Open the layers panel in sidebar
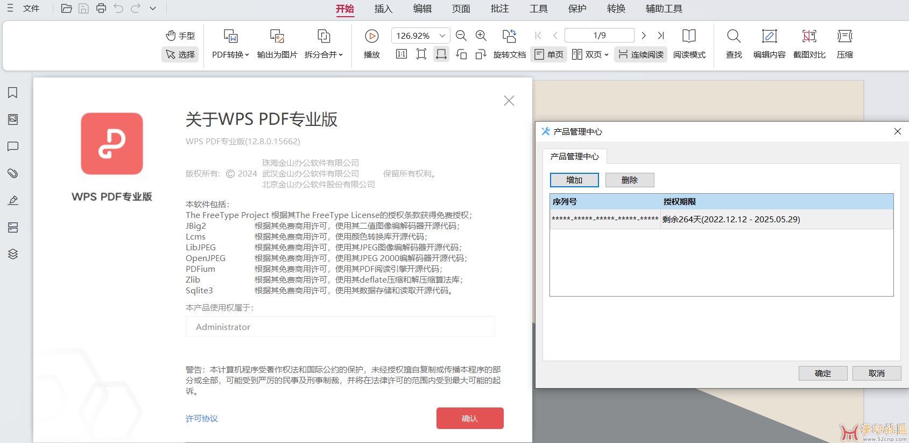The width and height of the screenshot is (909, 443). [x=13, y=254]
